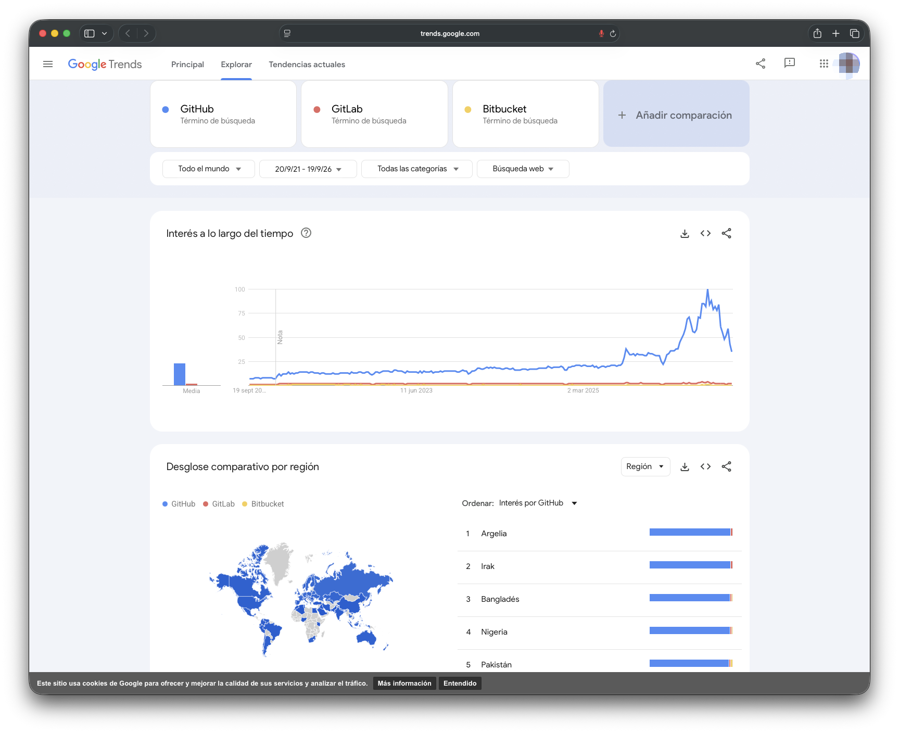
Task: Open the Región dropdown
Action: click(645, 466)
